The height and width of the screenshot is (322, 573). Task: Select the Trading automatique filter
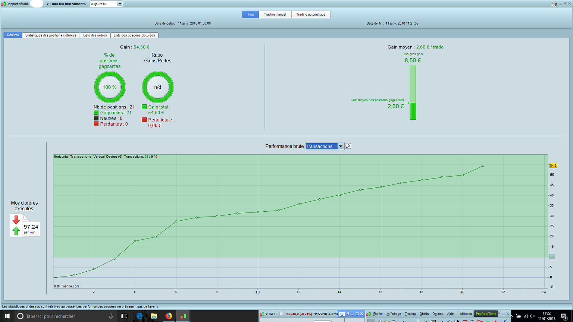click(x=311, y=15)
